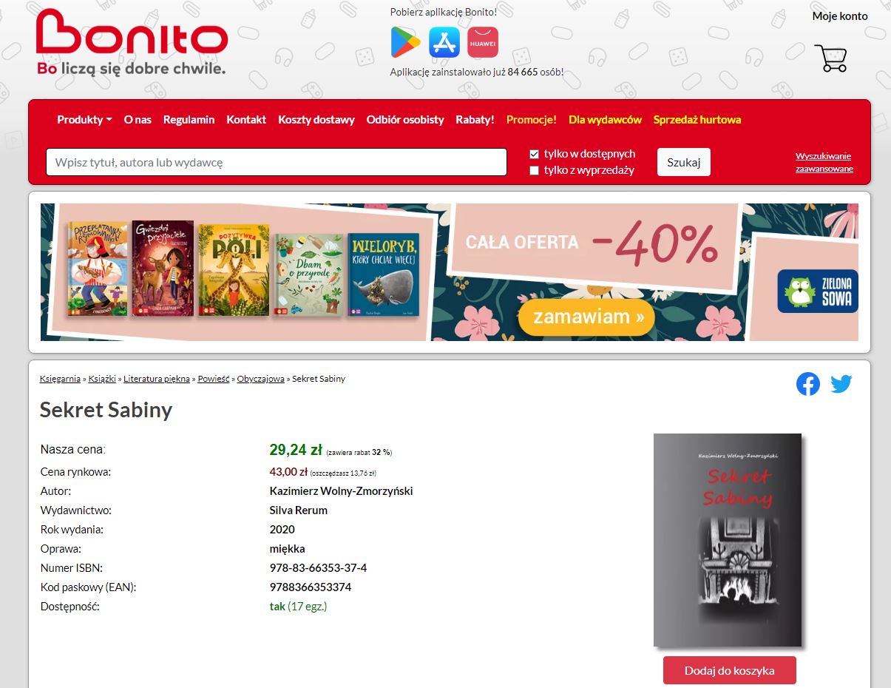Open the 'Wyszukiwanie zaawansowane' link

pyautogui.click(x=824, y=163)
